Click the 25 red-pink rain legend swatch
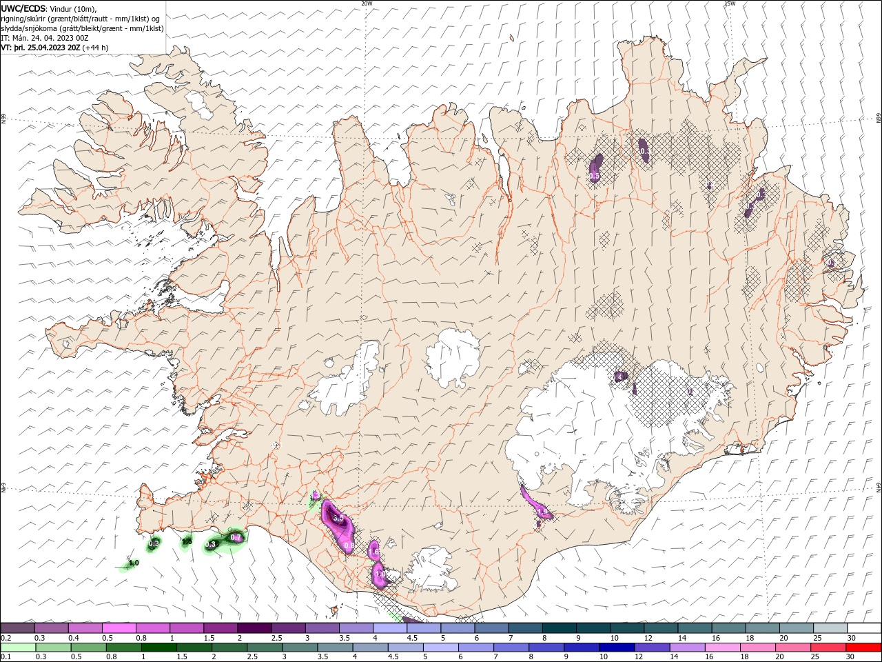 tap(828, 647)
